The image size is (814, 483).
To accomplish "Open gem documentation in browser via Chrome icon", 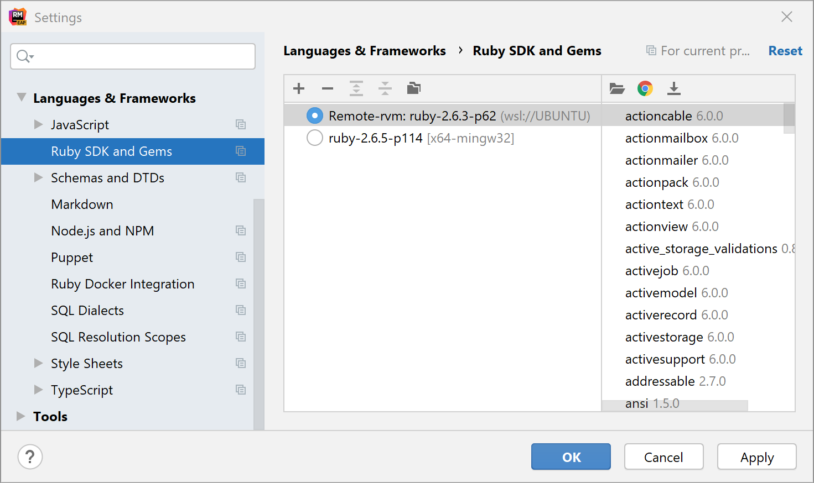I will click(x=645, y=88).
